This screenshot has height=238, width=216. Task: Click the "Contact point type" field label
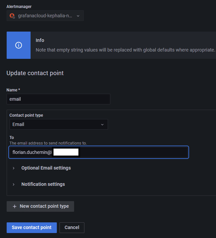[x=26, y=115]
